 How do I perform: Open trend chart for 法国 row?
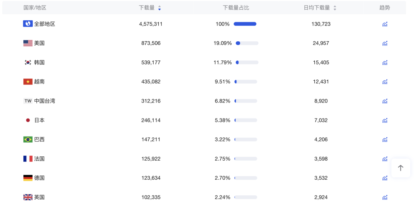click(384, 159)
